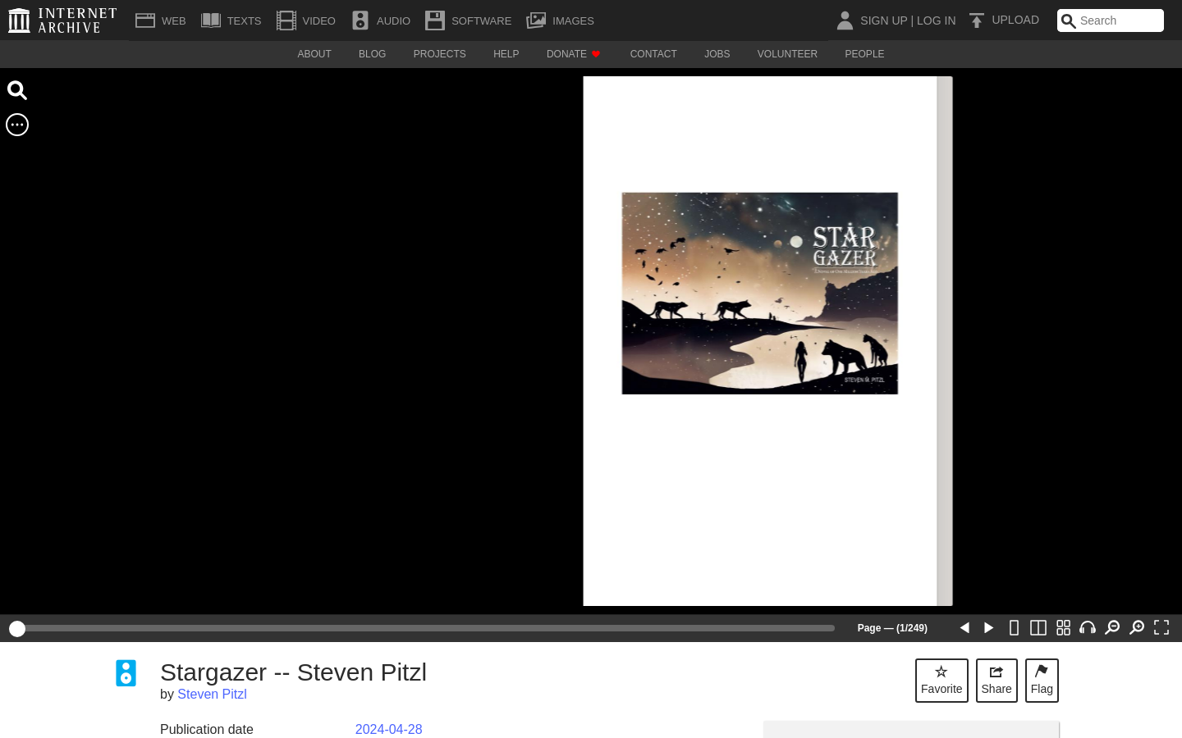Zoom in on the book page
1182x738 pixels.
(x=1137, y=627)
